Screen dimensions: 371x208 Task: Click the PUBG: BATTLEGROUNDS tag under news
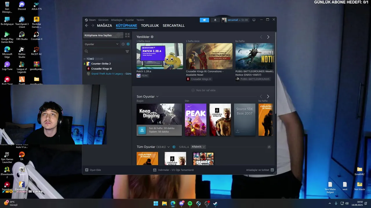[253, 79]
